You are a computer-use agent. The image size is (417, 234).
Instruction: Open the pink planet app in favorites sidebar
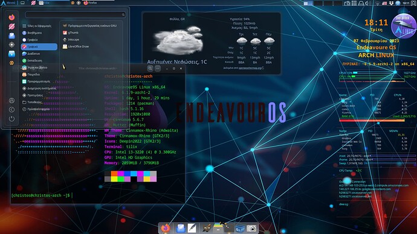point(11,27)
